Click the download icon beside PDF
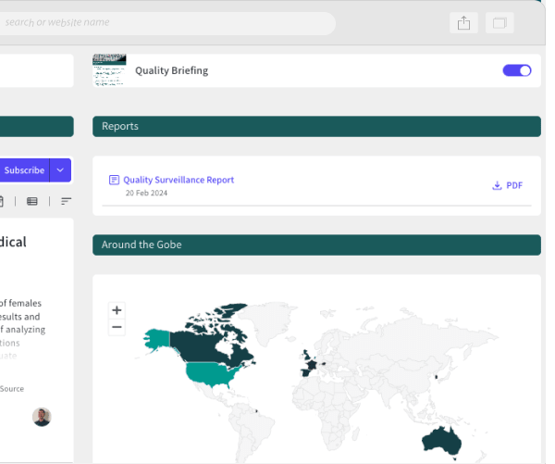The height and width of the screenshot is (464, 555). 497,185
